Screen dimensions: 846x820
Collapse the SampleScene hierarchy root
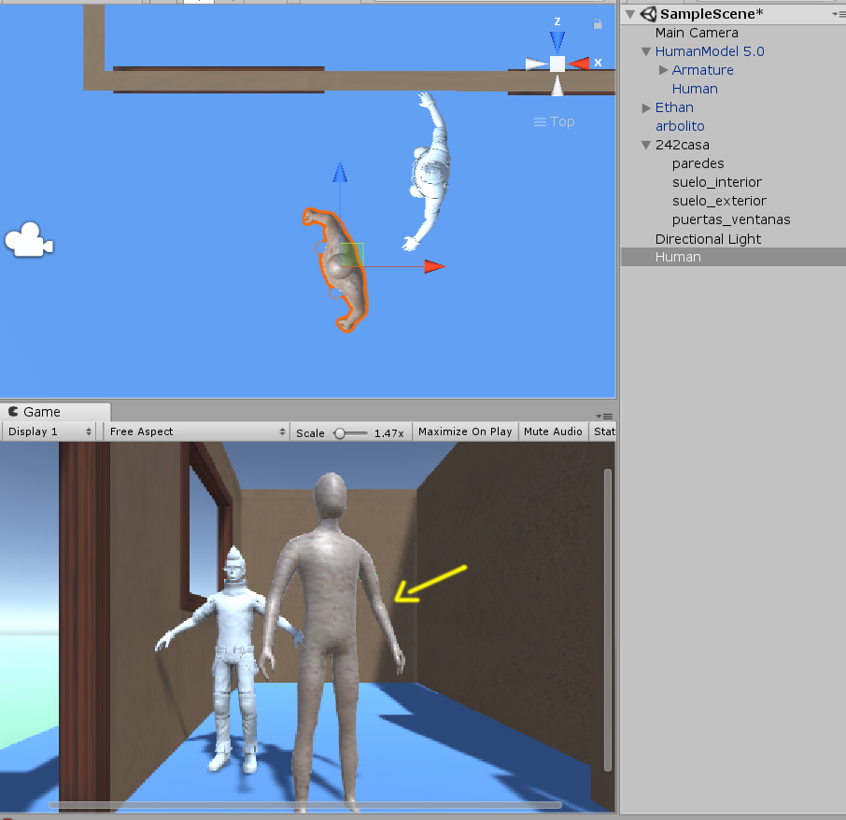point(630,15)
